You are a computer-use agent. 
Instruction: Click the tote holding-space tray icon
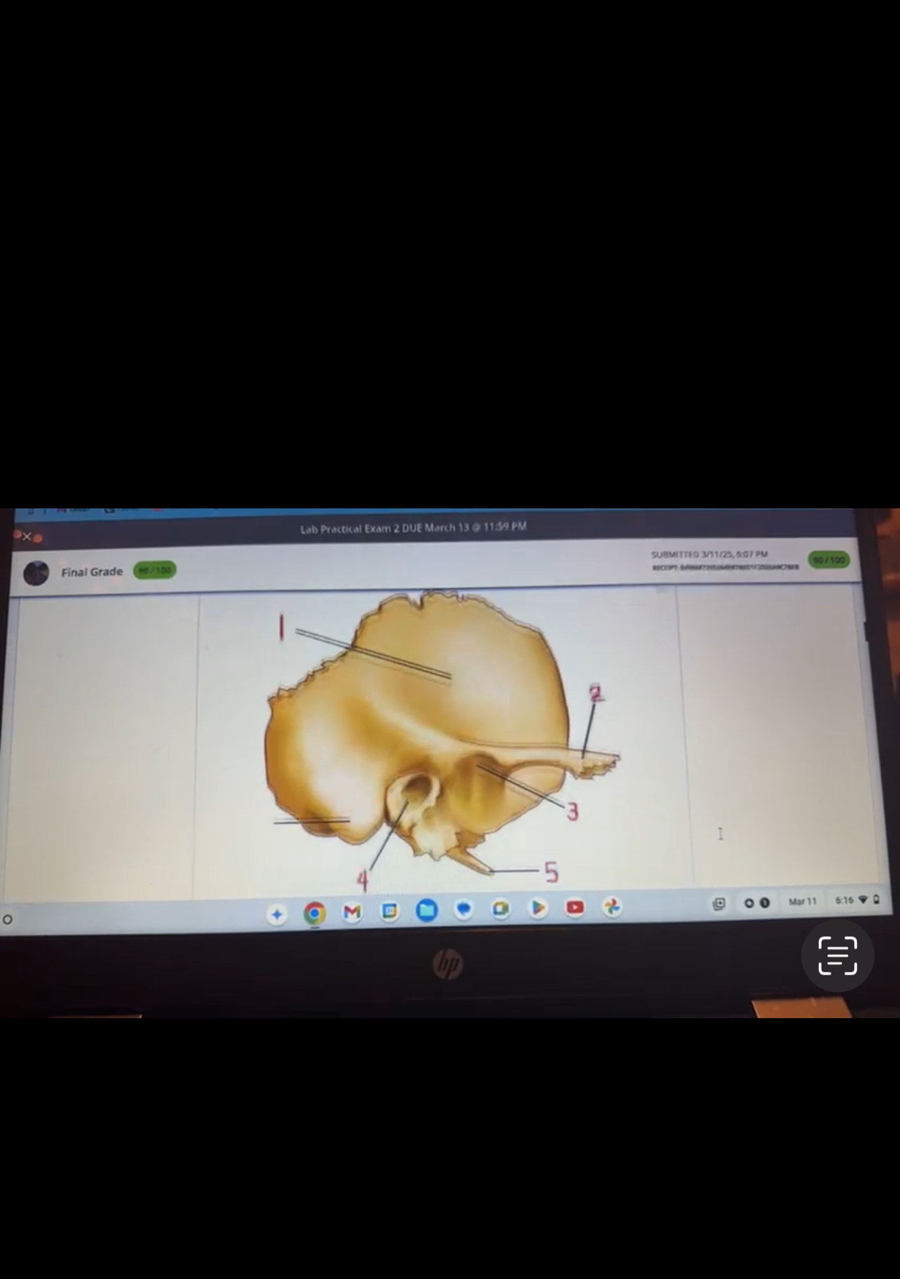[x=718, y=904]
